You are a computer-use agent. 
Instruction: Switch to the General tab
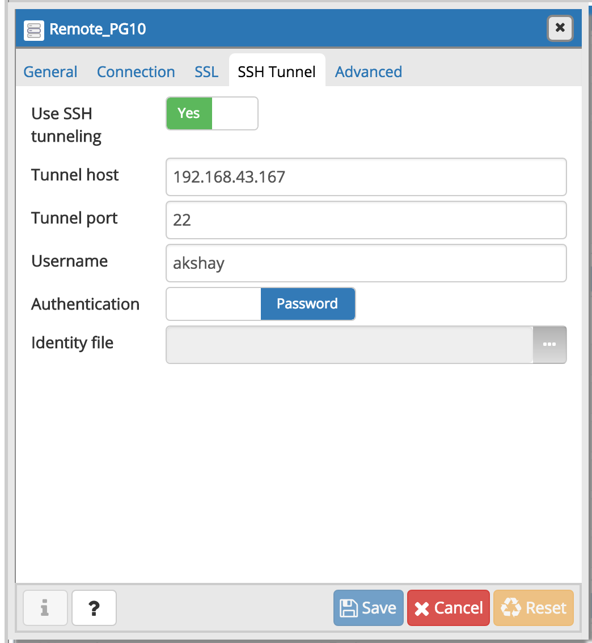(x=50, y=72)
